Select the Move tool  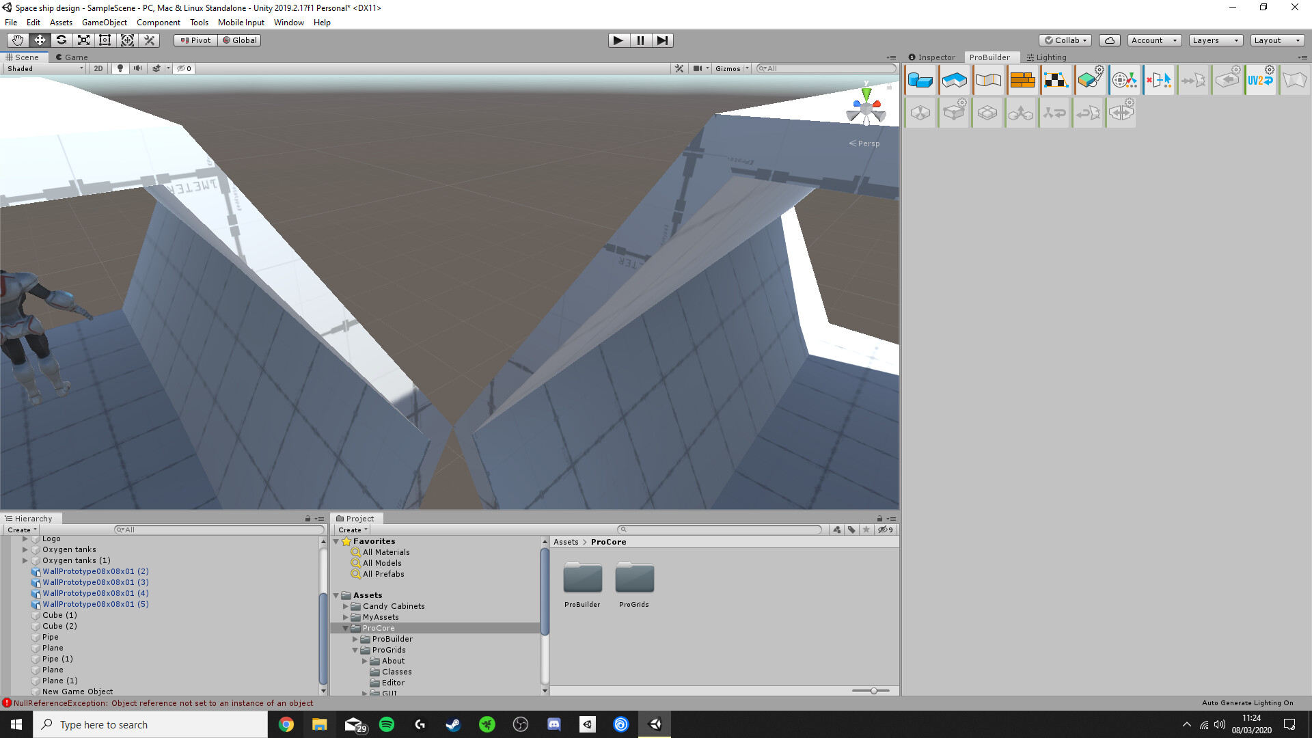coord(40,40)
